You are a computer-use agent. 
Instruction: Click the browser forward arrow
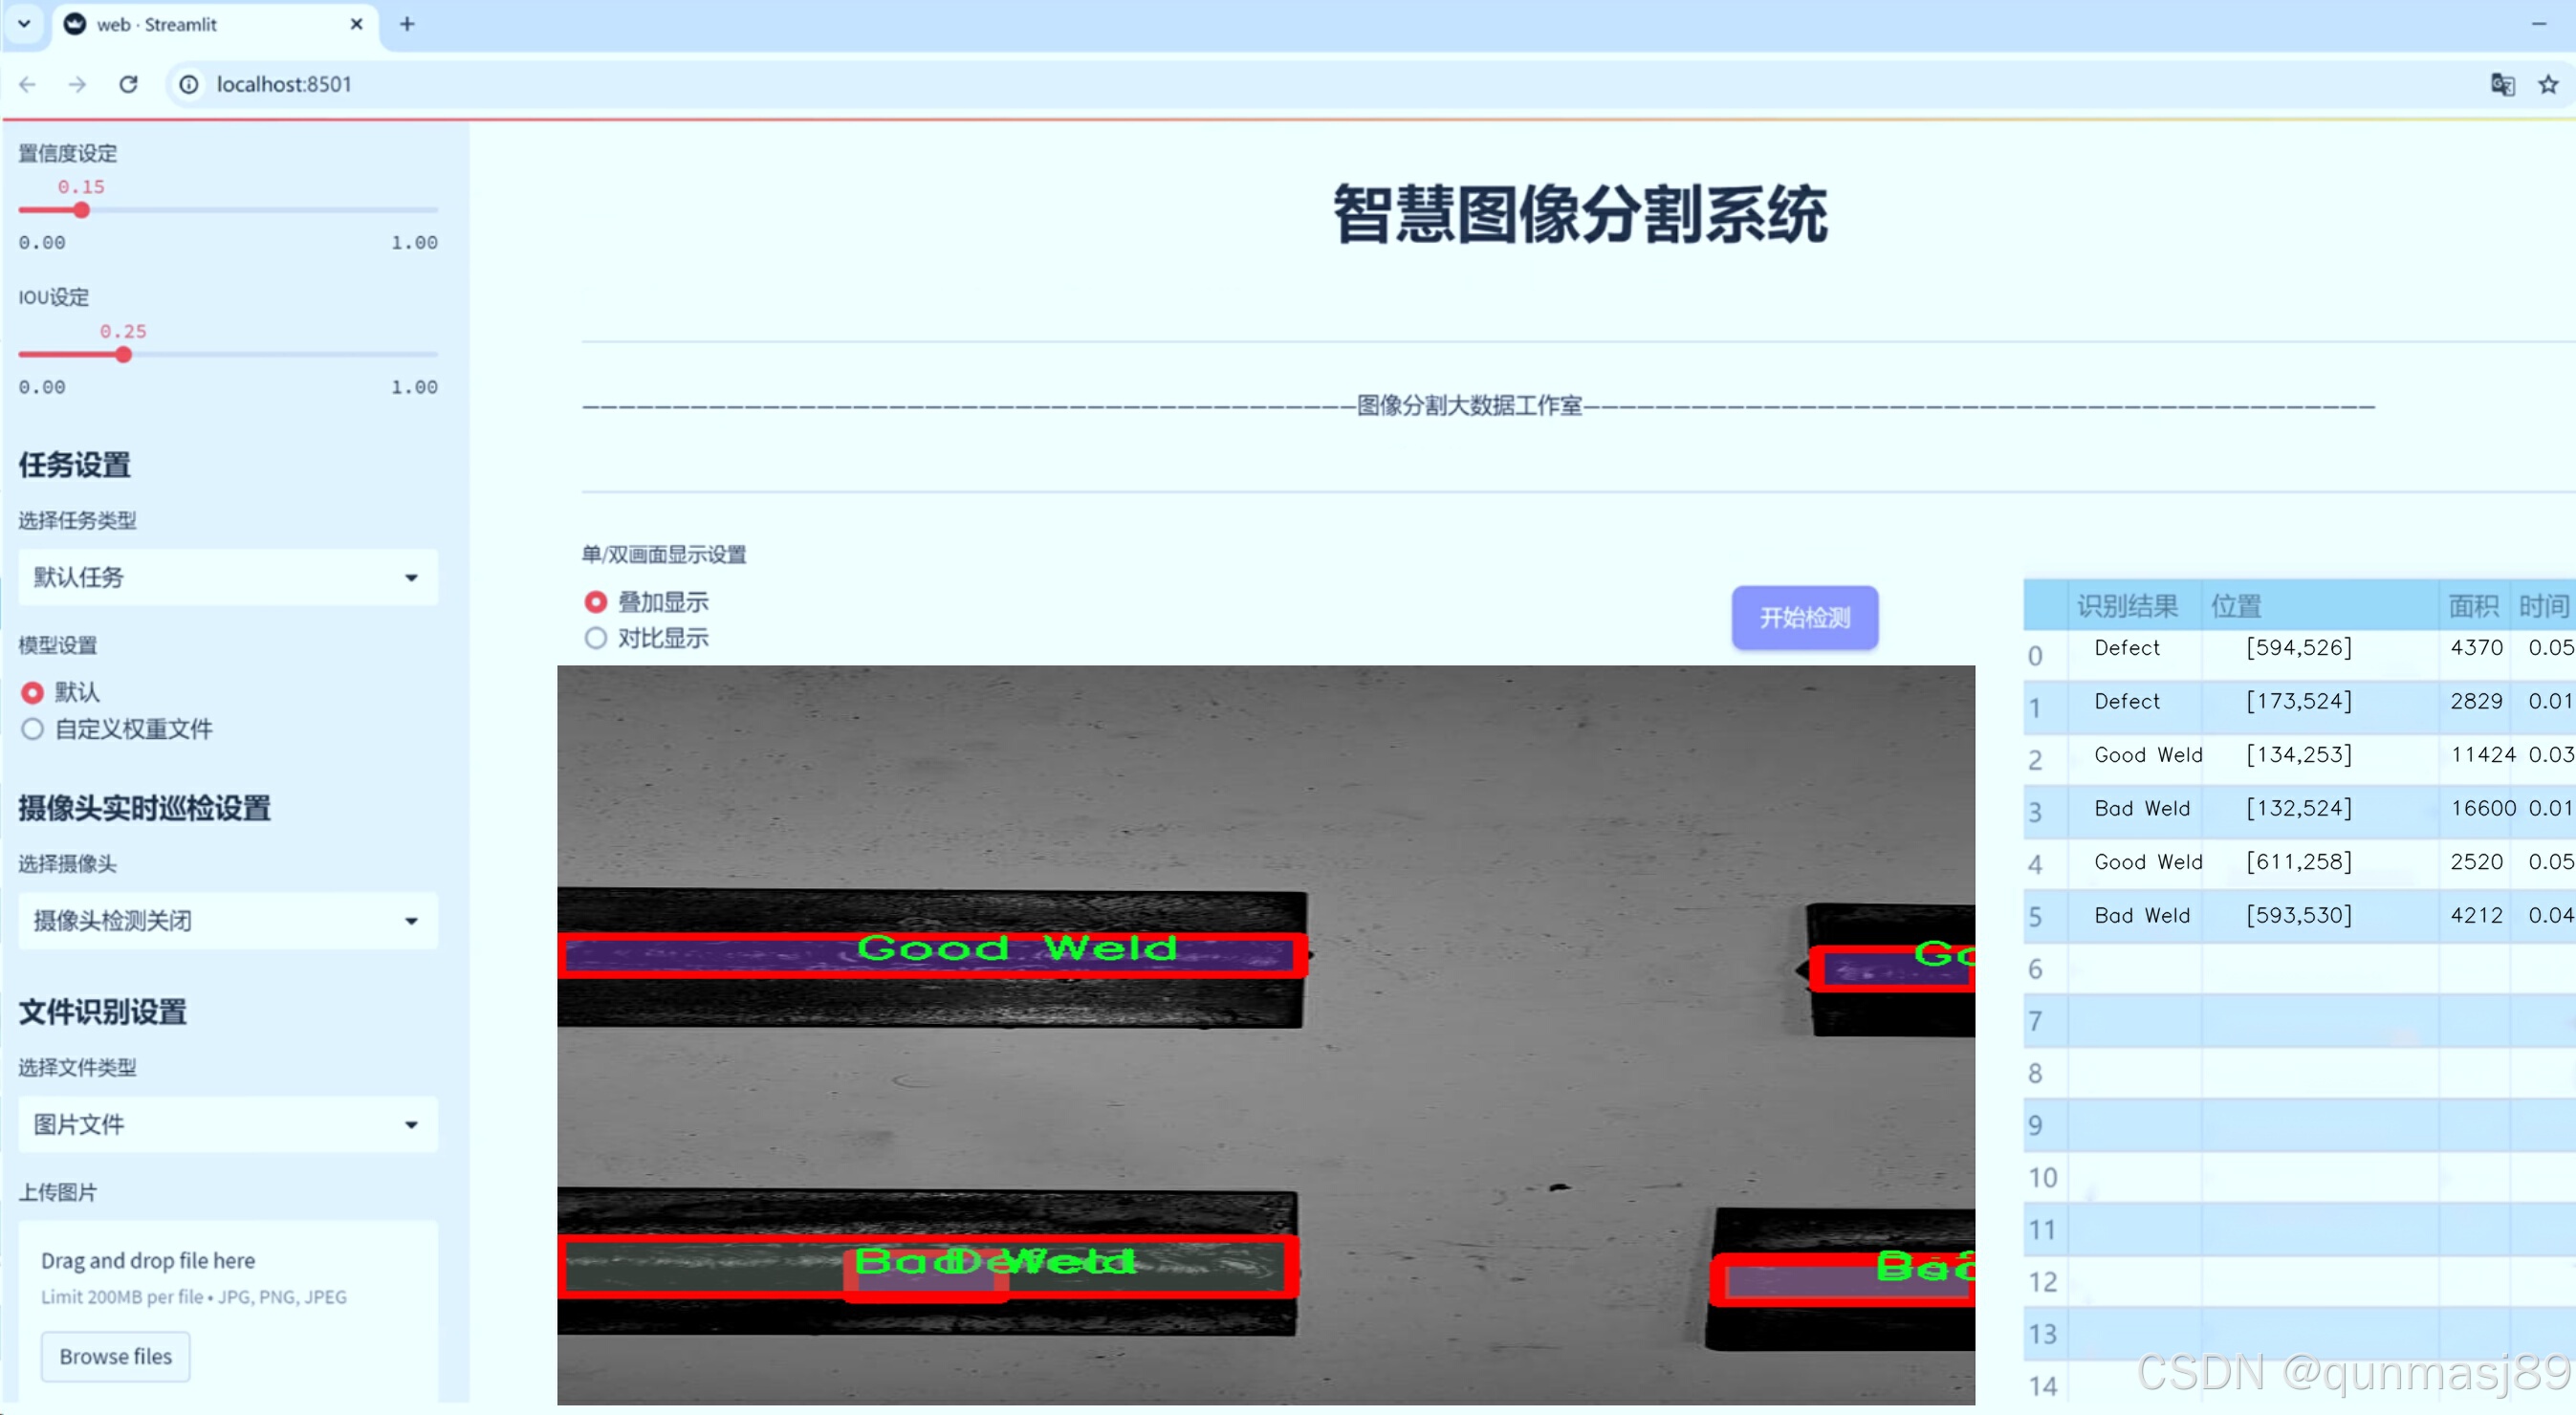[77, 84]
